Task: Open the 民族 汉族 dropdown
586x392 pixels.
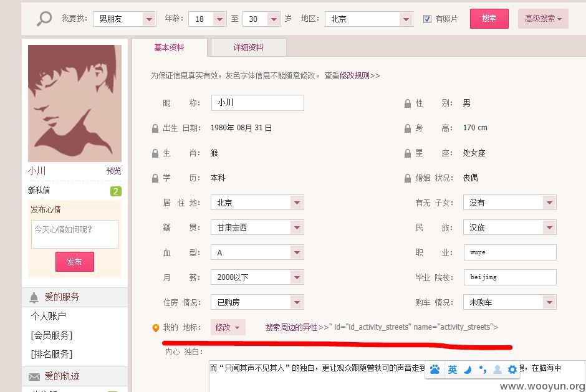Action: click(510, 227)
